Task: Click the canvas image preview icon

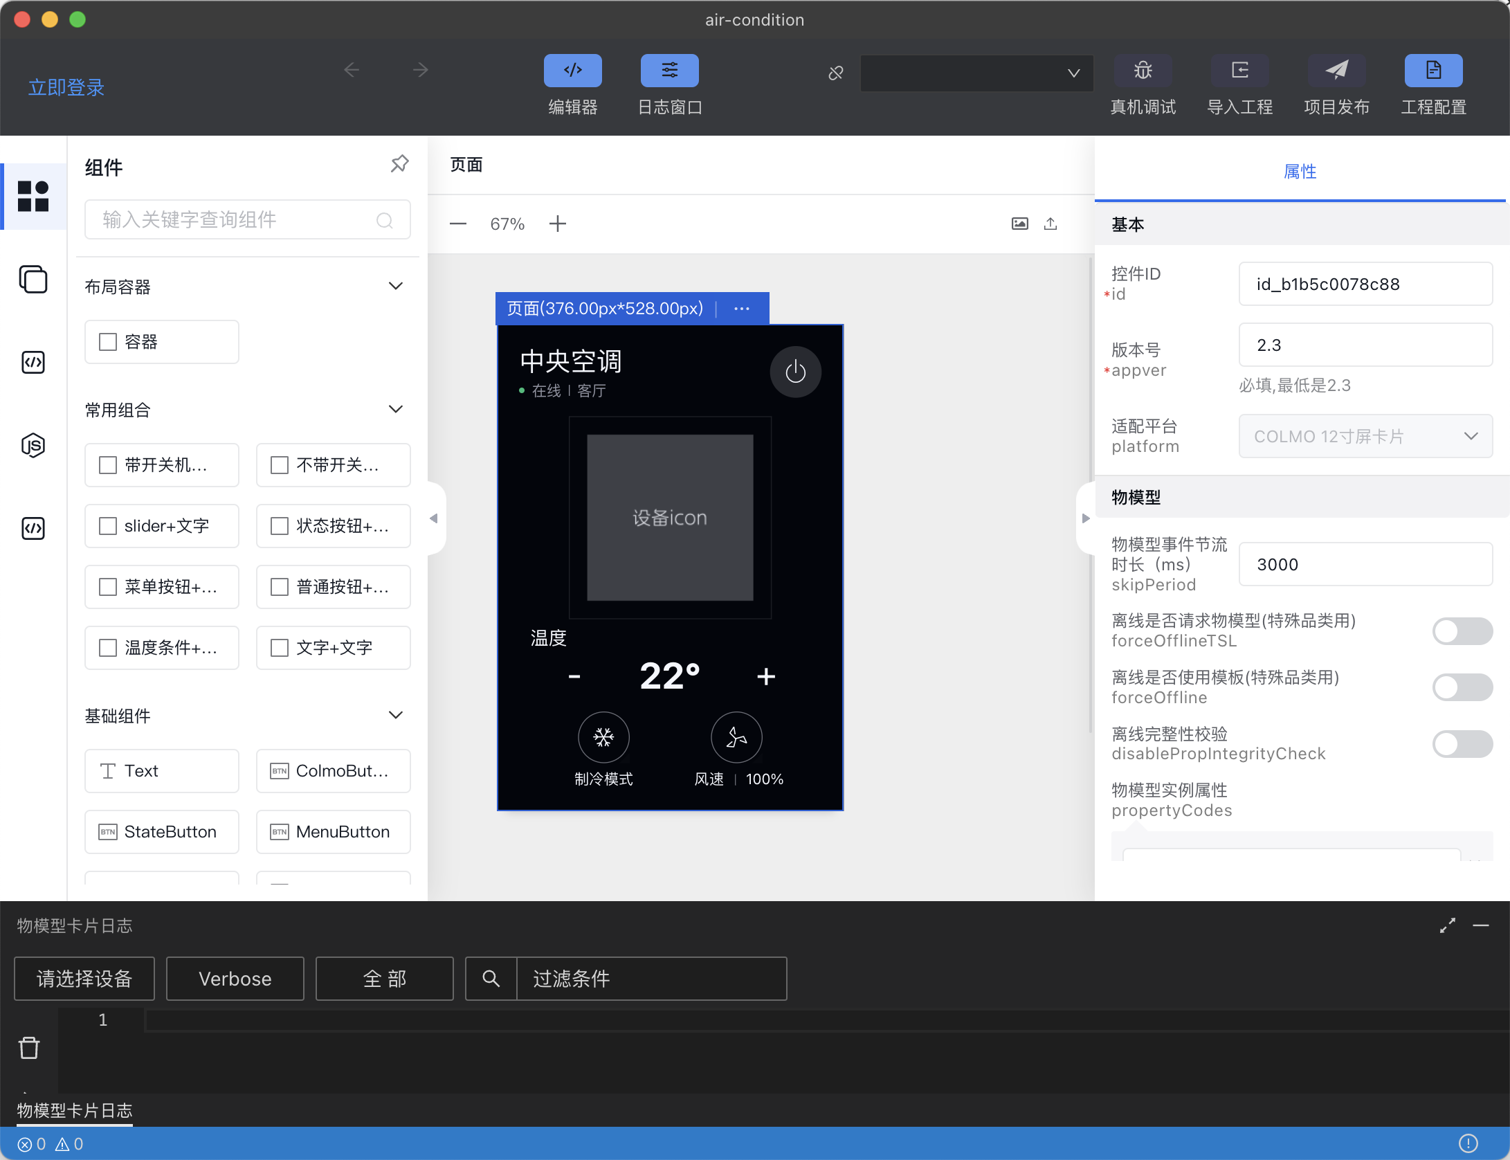Action: [1020, 224]
